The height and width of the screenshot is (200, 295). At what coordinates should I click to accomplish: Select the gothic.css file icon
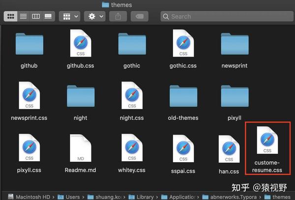(183, 43)
